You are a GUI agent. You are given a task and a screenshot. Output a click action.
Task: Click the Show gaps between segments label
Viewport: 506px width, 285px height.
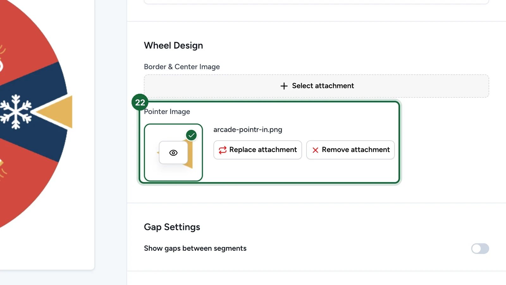[195, 248]
